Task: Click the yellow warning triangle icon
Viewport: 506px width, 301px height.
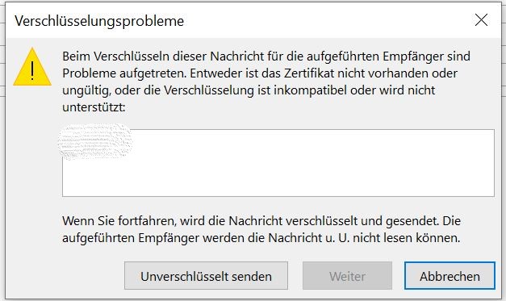Action: point(32,67)
